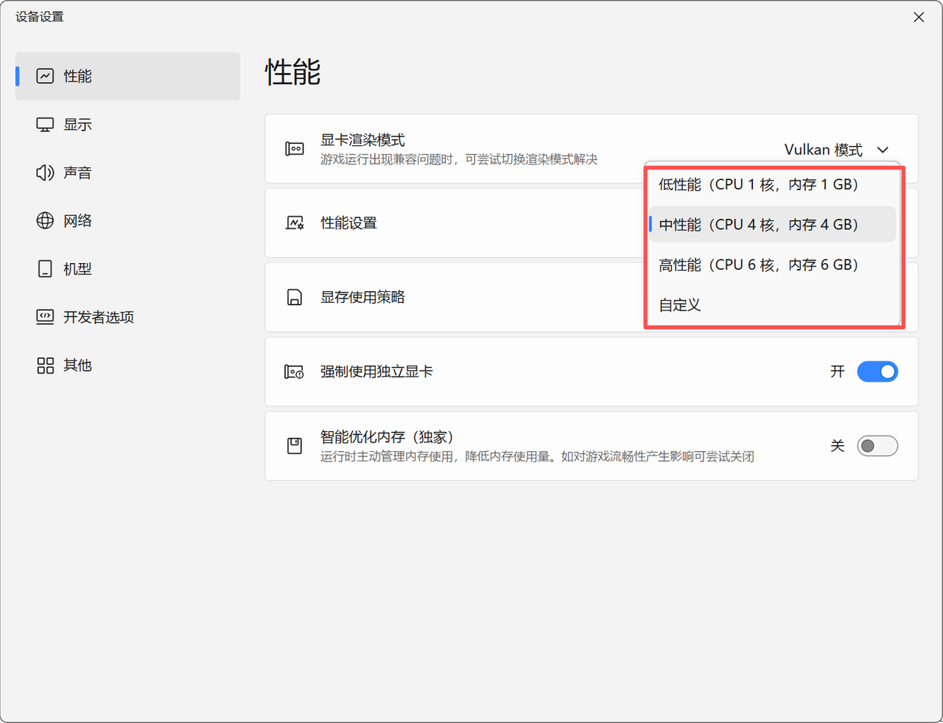This screenshot has height=723, width=943.
Task: Click the 声音 speaker icon in sidebar
Action: tap(45, 172)
